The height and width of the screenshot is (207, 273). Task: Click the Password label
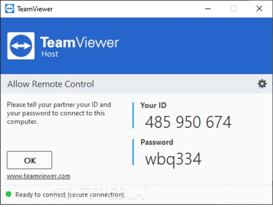click(x=157, y=142)
